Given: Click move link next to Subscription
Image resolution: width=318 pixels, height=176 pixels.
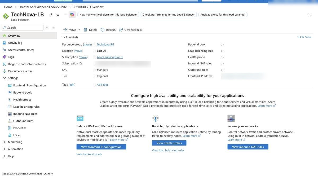Looking at the screenshot, I should click(83, 57).
